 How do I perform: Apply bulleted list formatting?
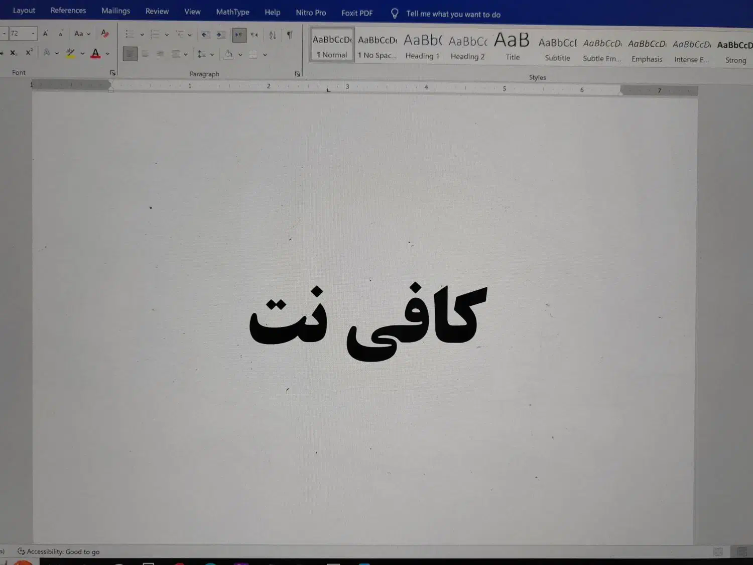click(130, 34)
